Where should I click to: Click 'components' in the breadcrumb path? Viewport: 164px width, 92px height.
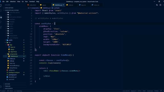tap(35, 8)
